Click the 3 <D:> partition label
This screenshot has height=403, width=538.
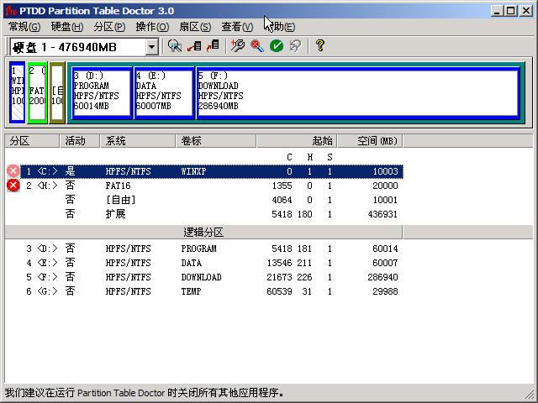point(42,249)
